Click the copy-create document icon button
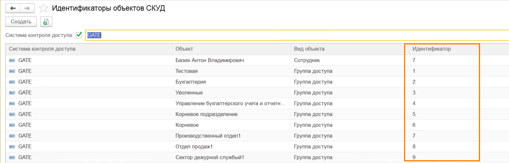509x163 pixels. [x=46, y=22]
